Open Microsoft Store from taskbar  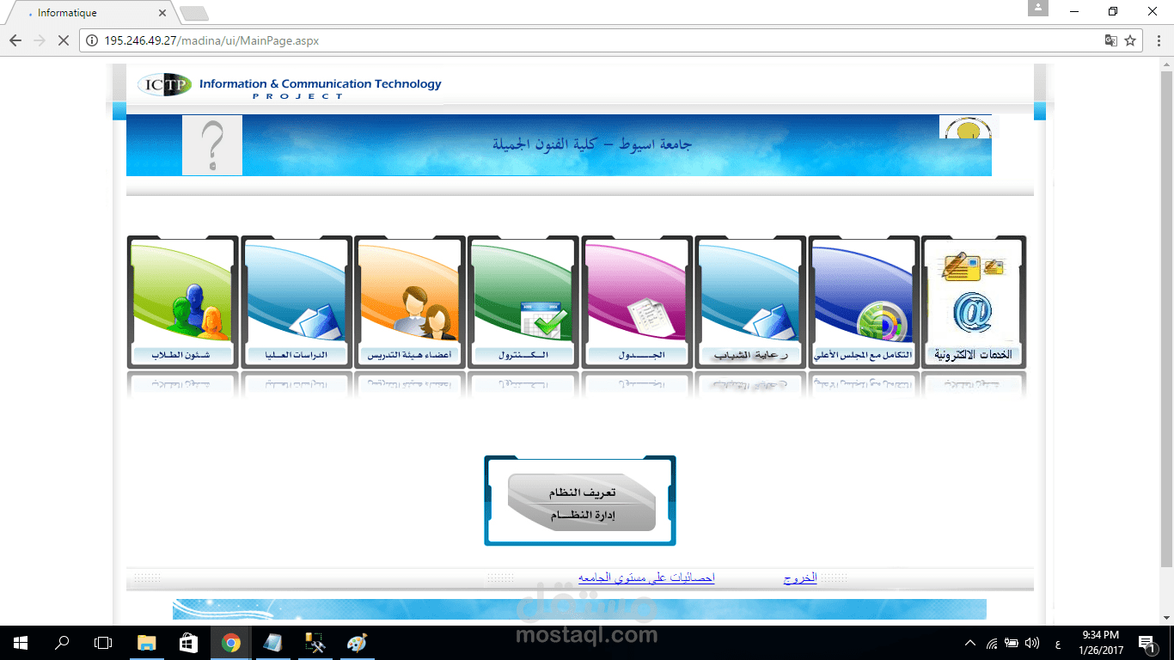tap(188, 643)
